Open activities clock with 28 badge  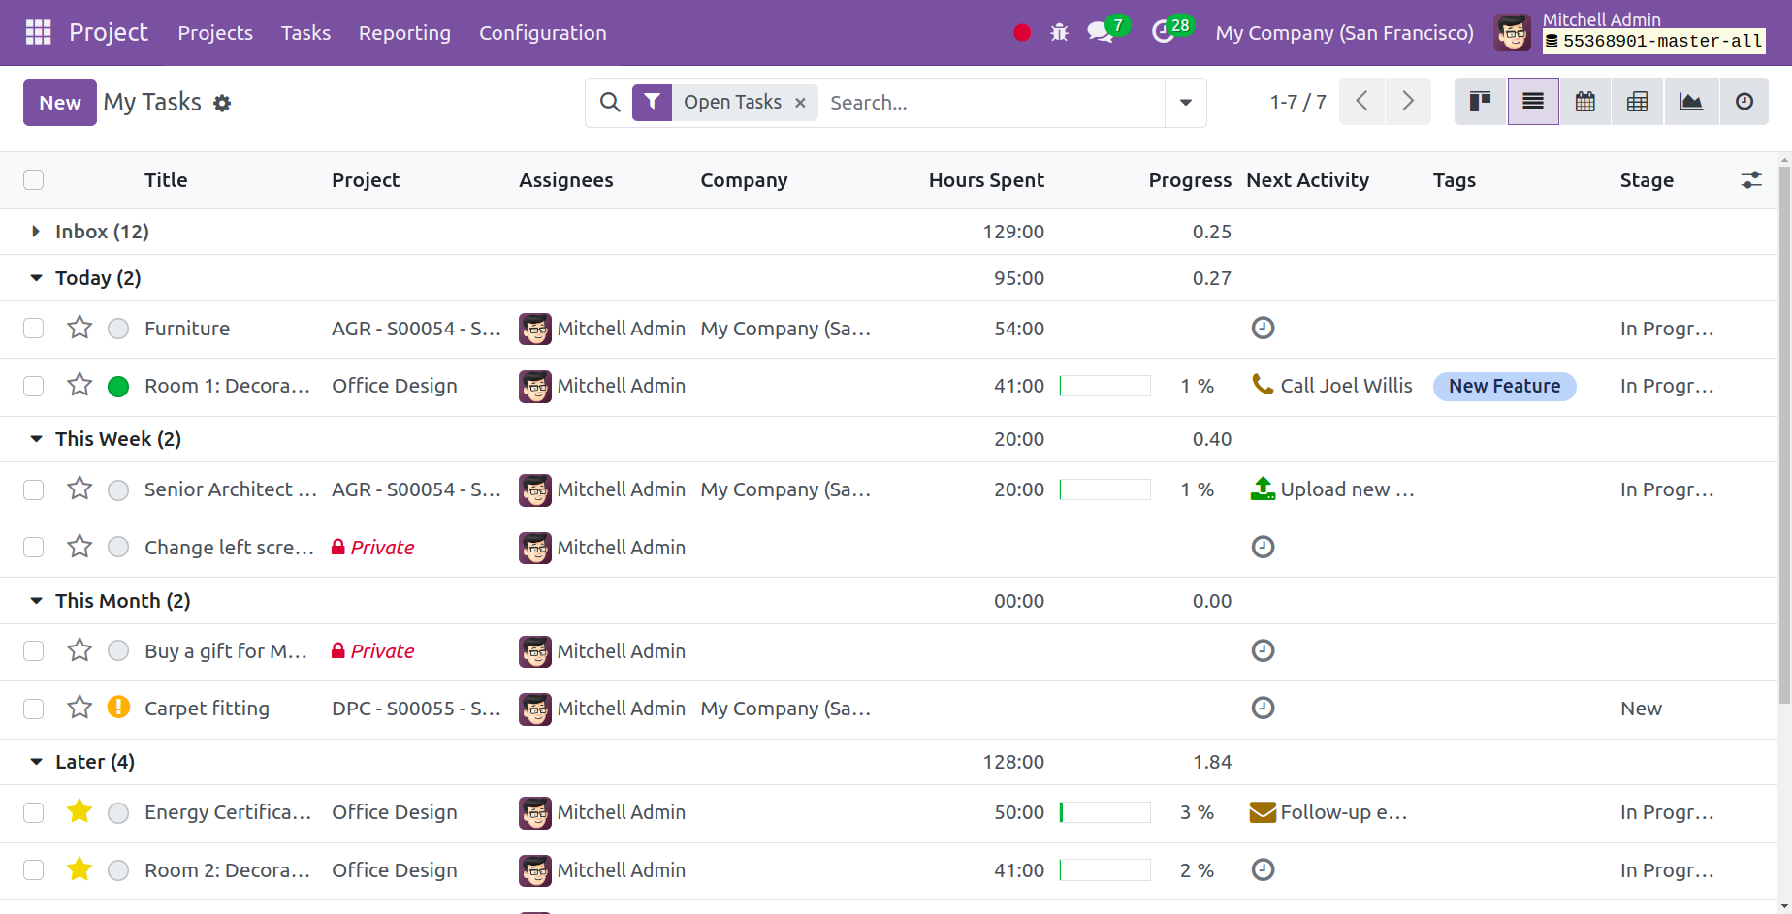coord(1171,30)
